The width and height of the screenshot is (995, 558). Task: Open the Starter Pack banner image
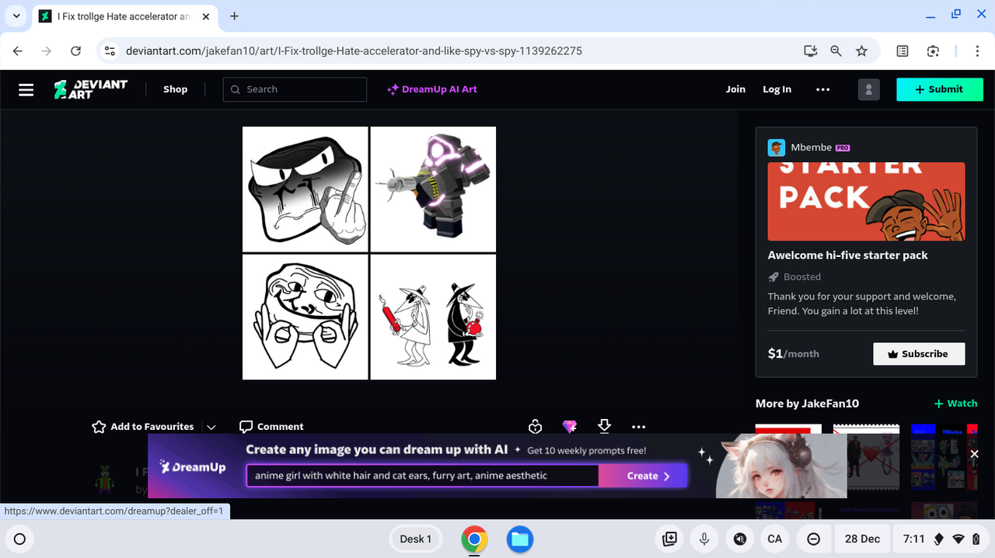(x=866, y=201)
